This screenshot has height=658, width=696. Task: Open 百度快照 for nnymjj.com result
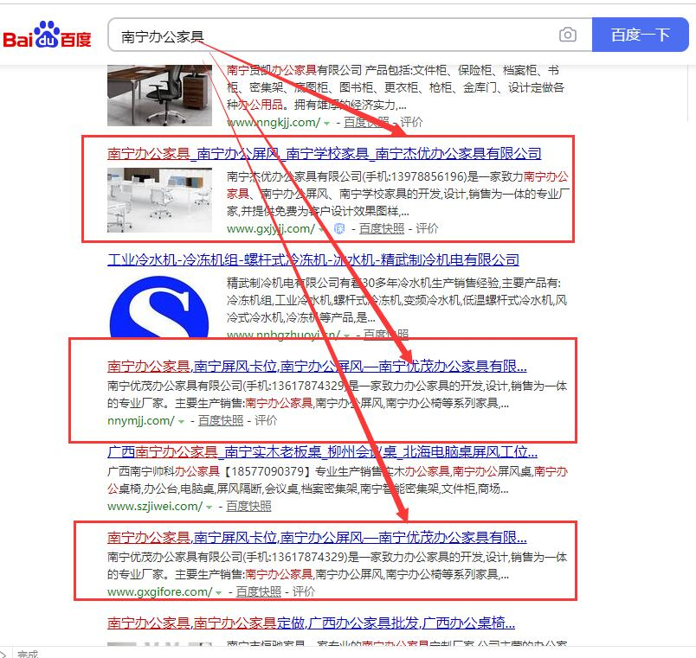coord(221,421)
